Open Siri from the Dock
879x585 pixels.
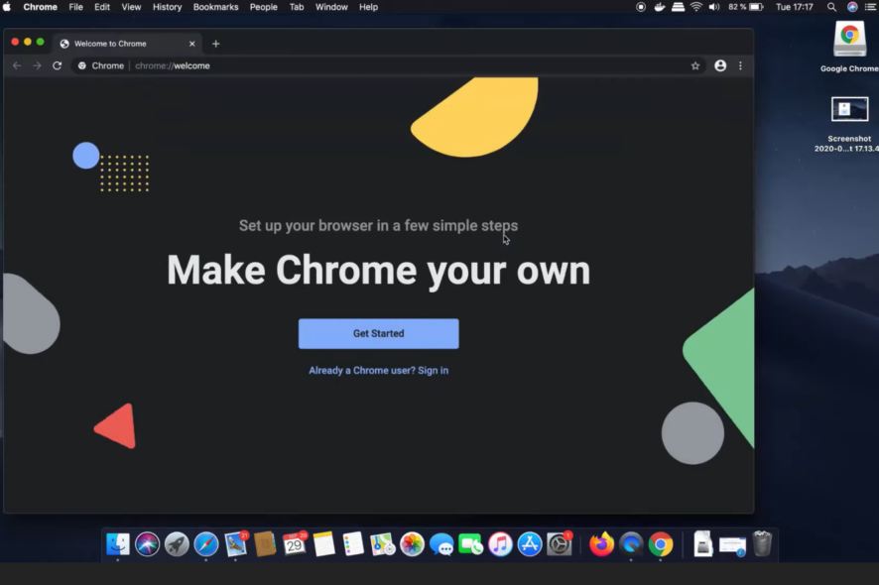pos(147,544)
